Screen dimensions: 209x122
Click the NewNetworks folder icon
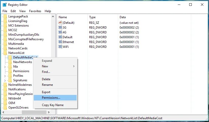pos(10,62)
